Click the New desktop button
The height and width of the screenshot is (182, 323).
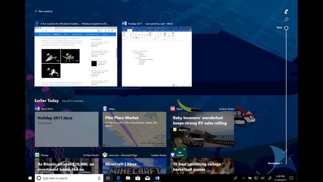tap(44, 11)
